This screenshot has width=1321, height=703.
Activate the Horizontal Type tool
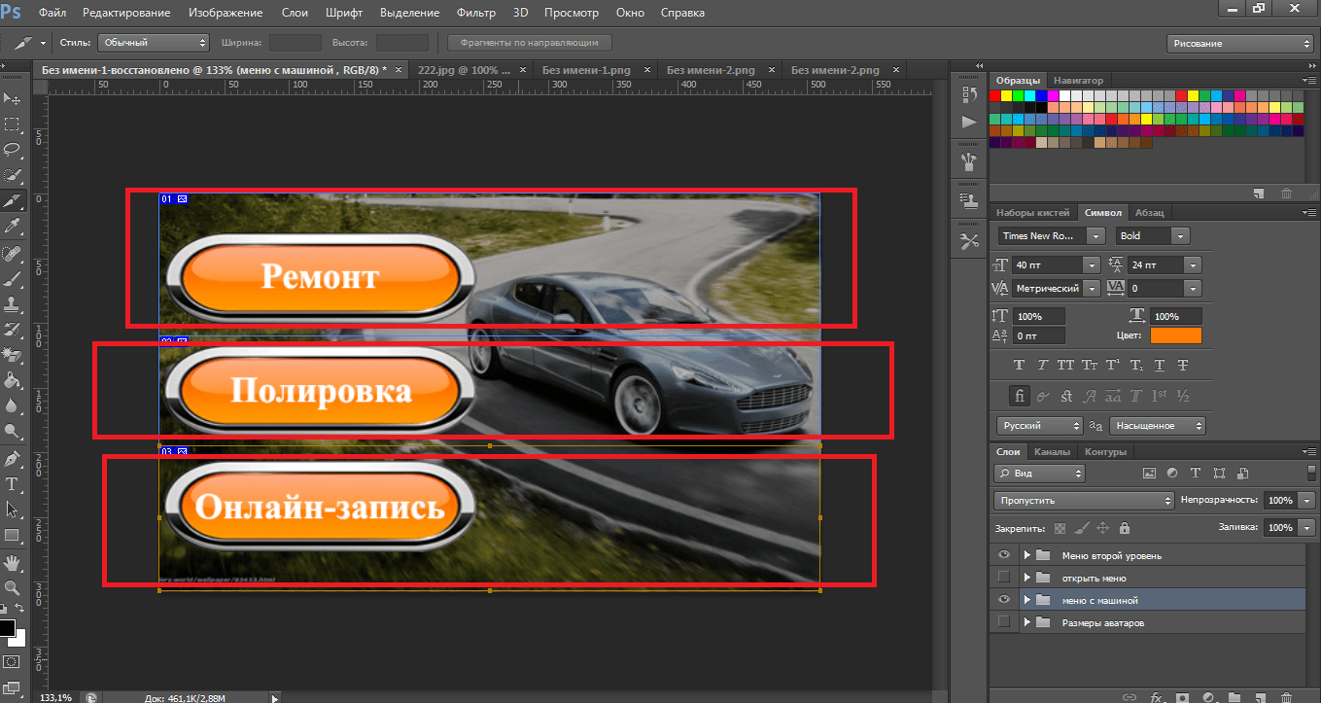point(13,483)
